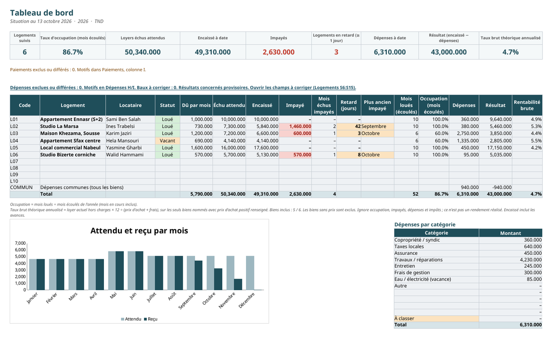The height and width of the screenshot is (338, 552).
Task: Click the Reçu legend entry
Action: tap(150, 319)
